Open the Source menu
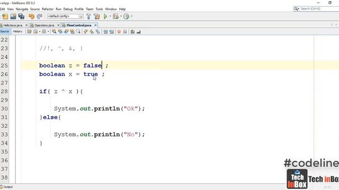Image resolution: width=339 pixels, height=190 pixels. (35, 9)
